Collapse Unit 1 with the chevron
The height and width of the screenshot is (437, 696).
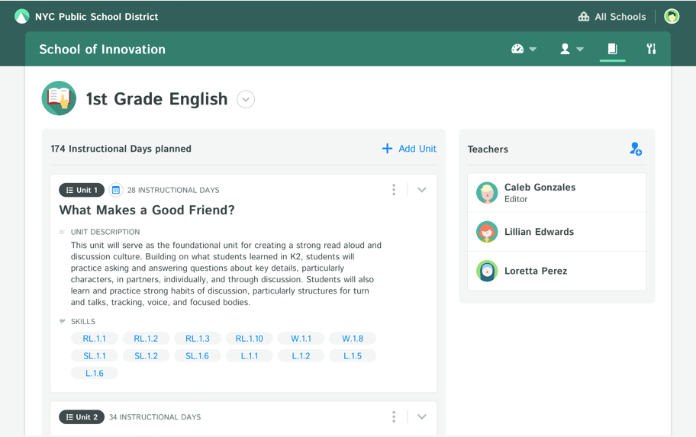tap(422, 190)
